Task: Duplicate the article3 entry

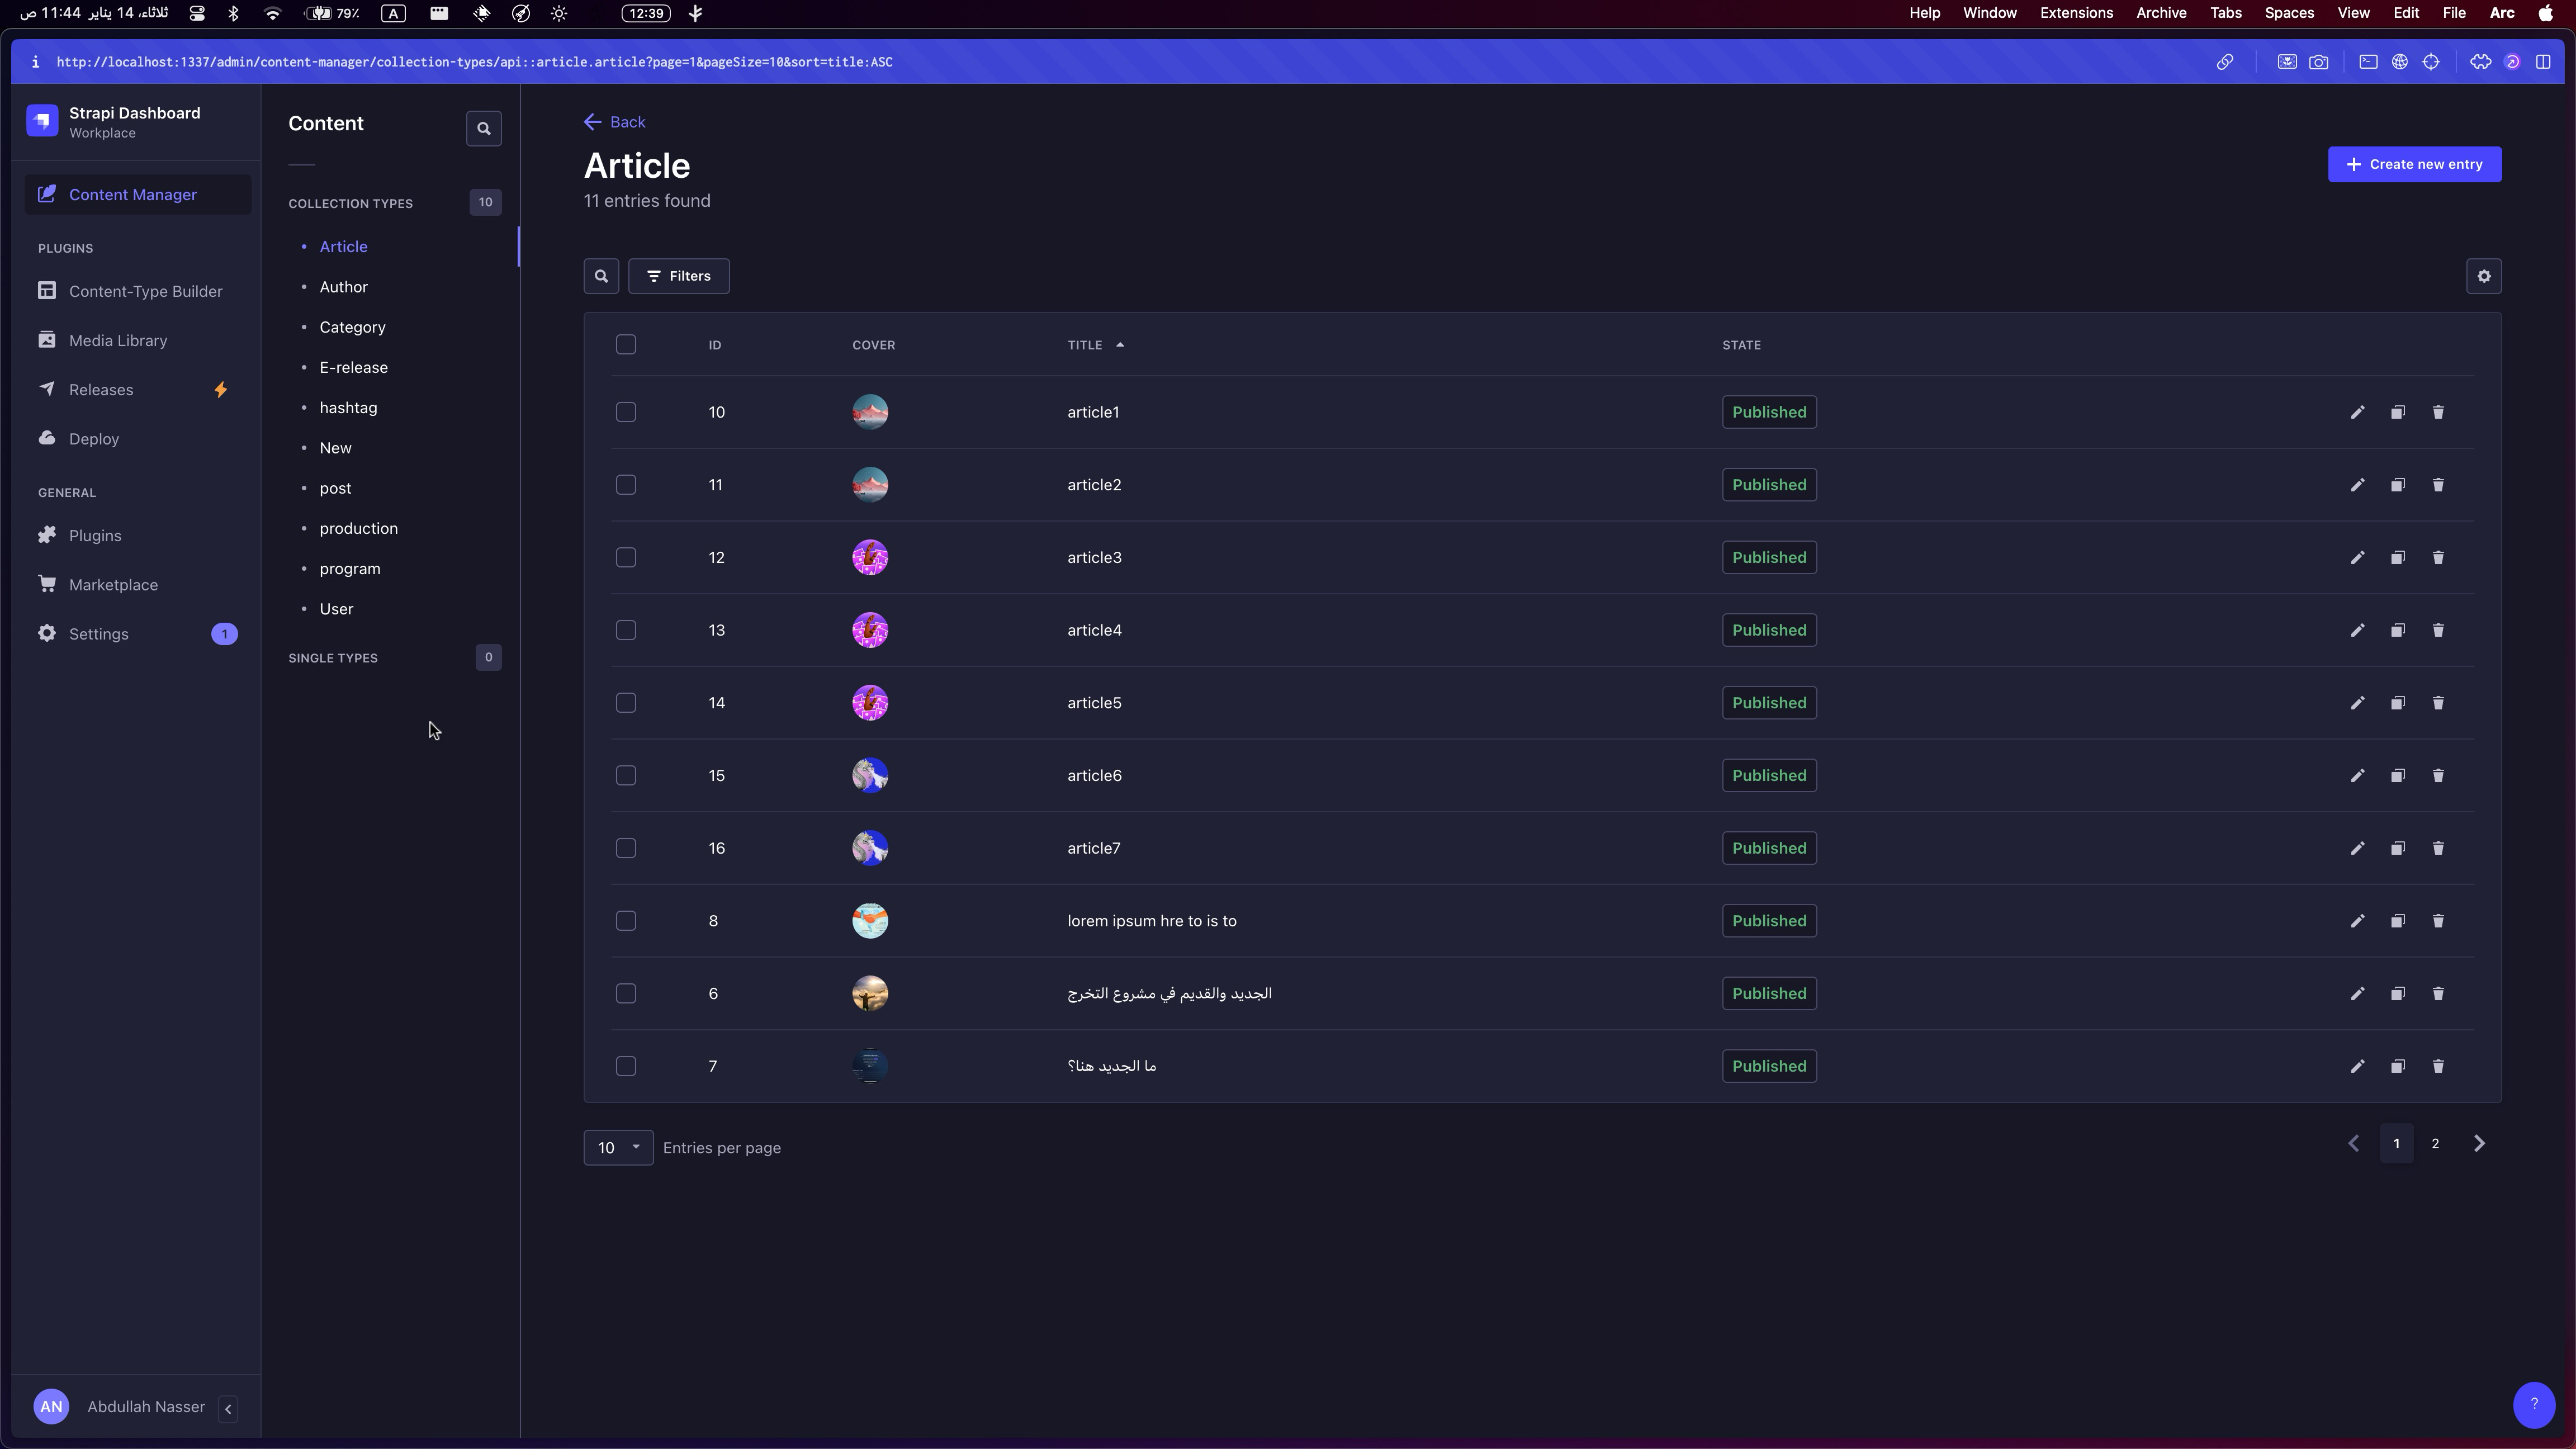Action: [x=2397, y=558]
